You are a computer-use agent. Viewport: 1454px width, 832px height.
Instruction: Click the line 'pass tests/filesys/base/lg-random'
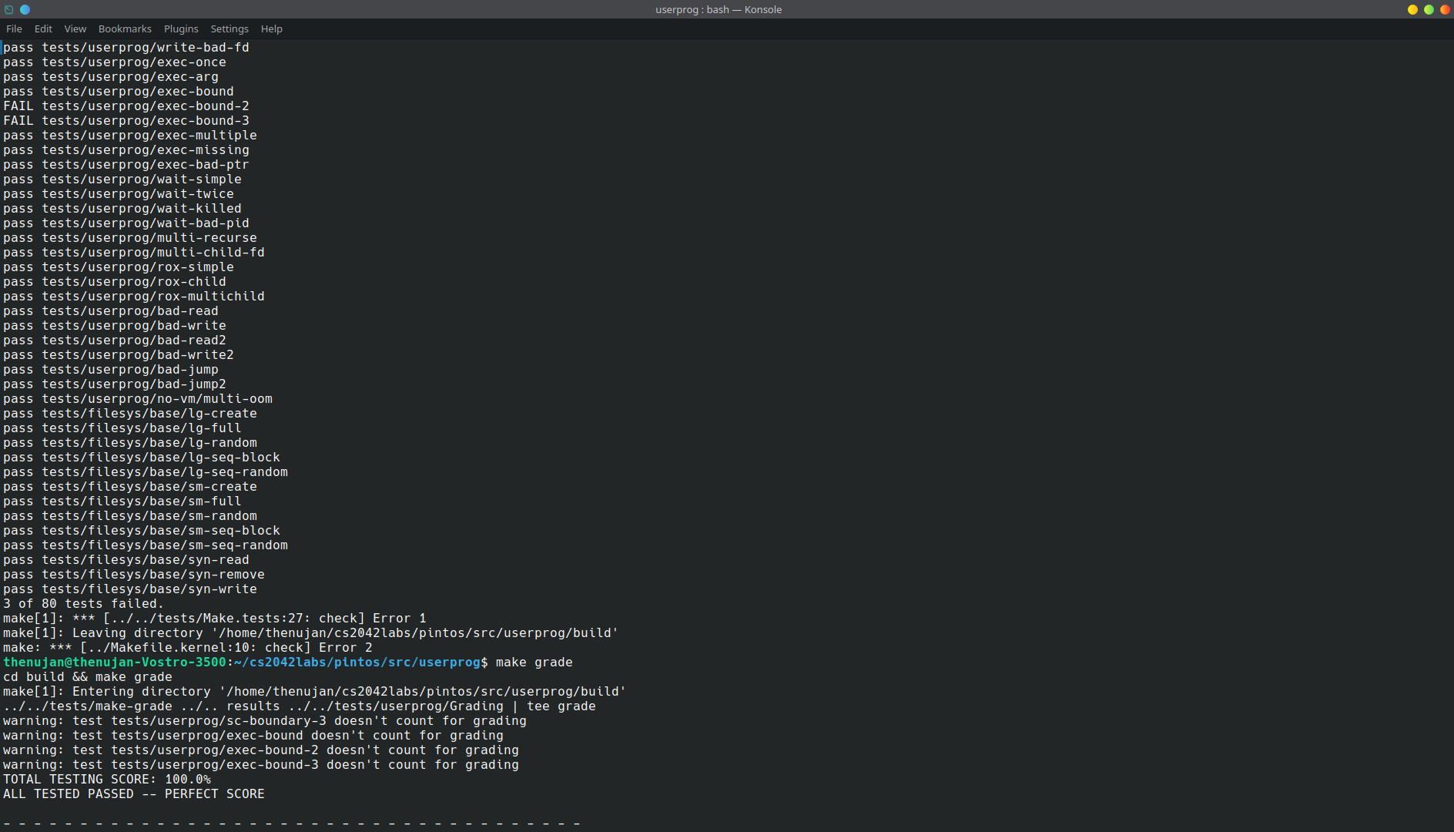[130, 443]
